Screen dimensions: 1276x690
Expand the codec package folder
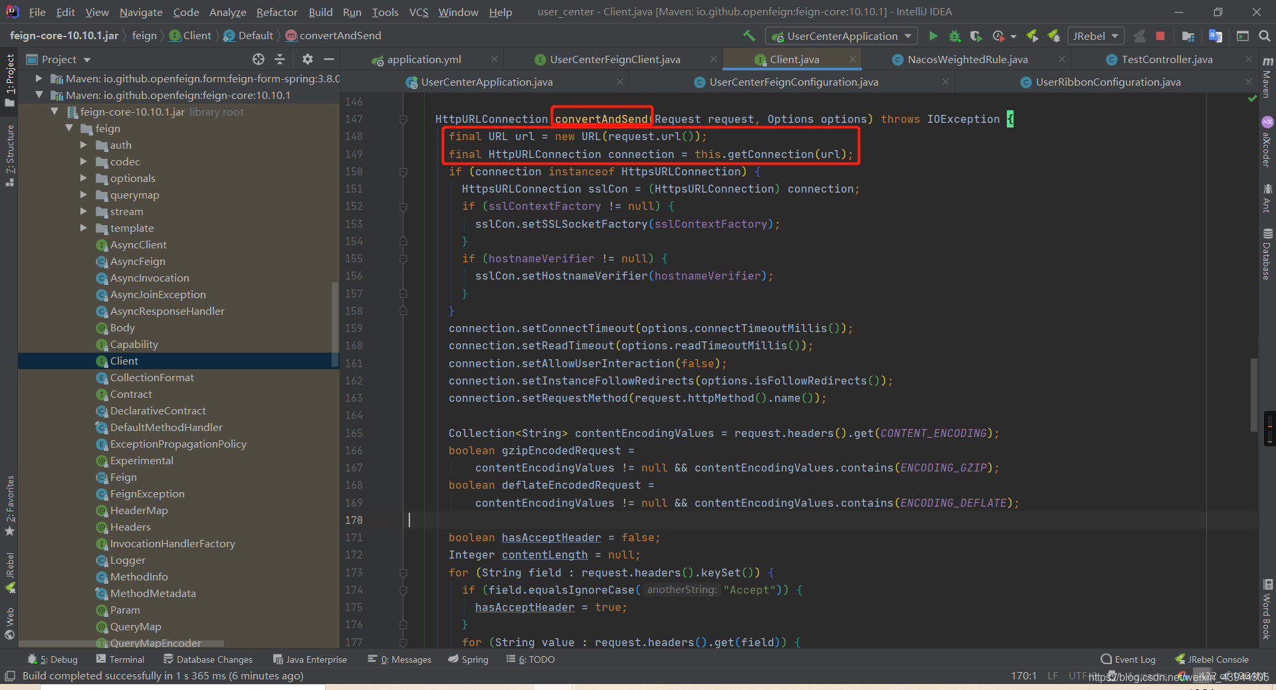(x=83, y=161)
